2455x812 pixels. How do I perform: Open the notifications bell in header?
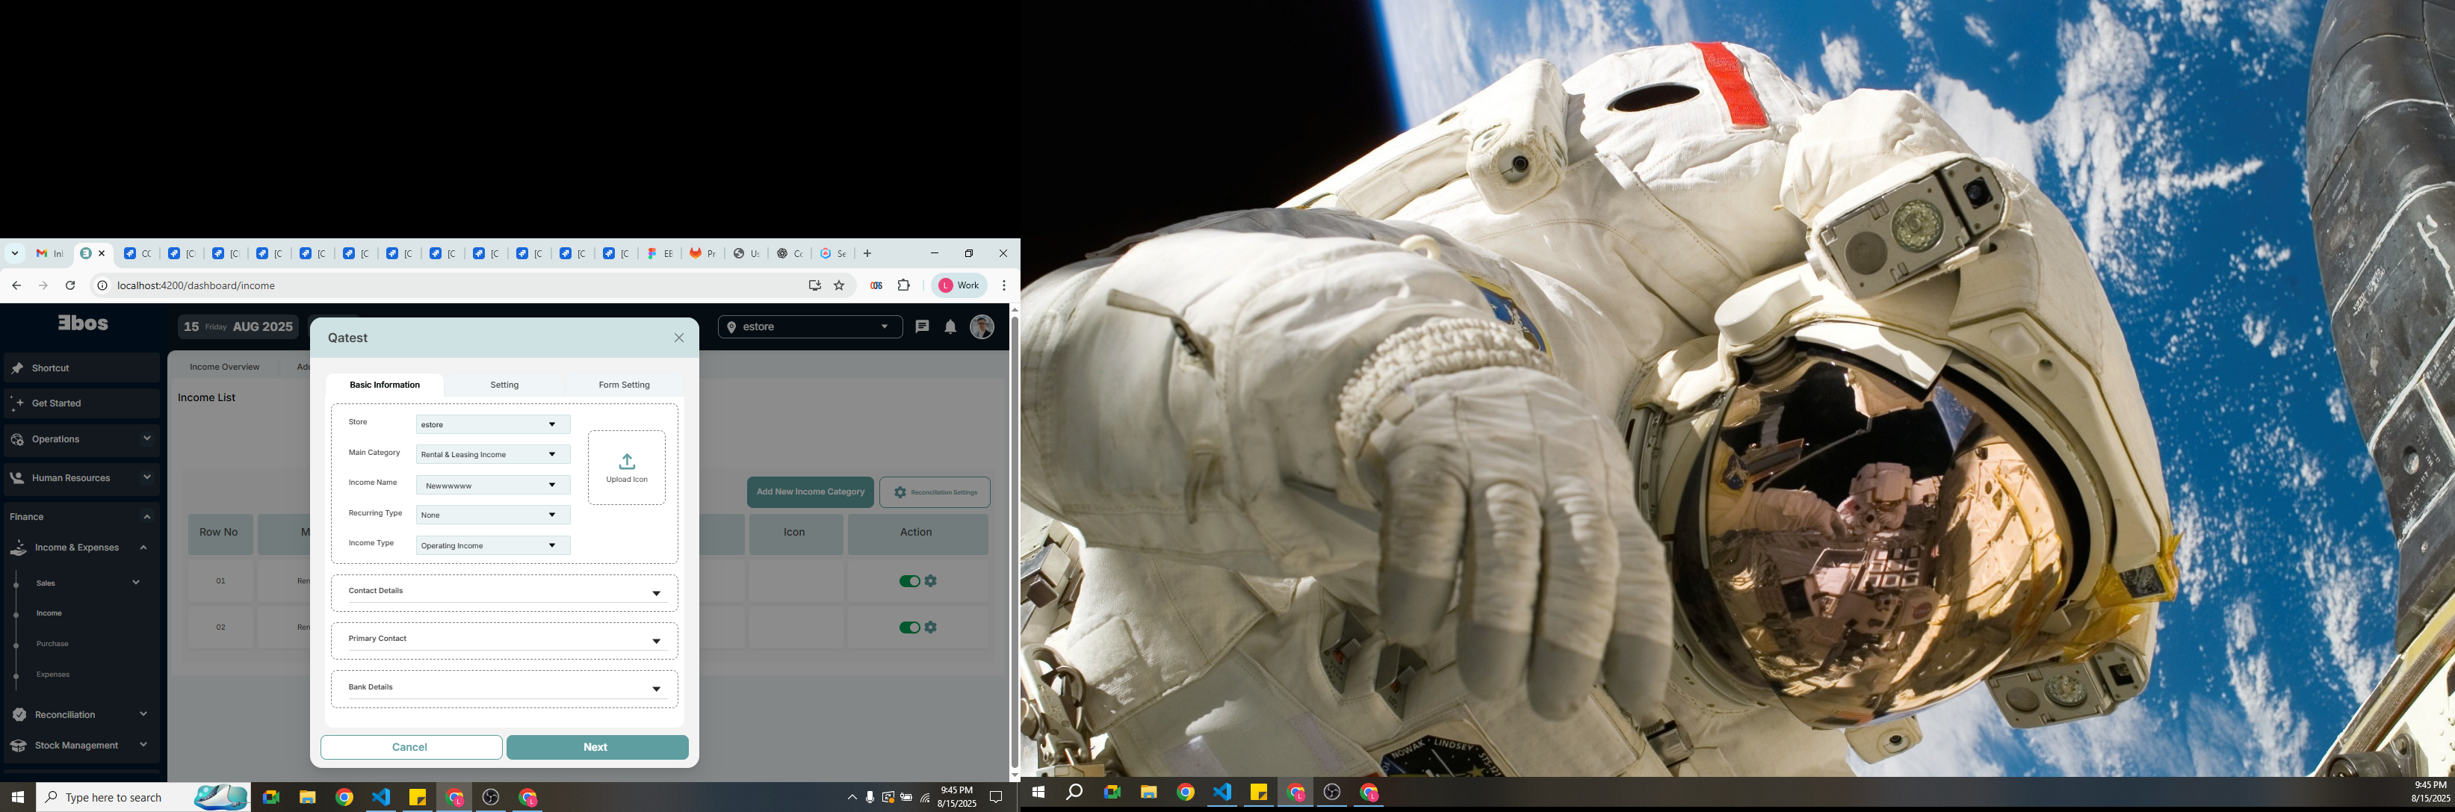pyautogui.click(x=950, y=327)
